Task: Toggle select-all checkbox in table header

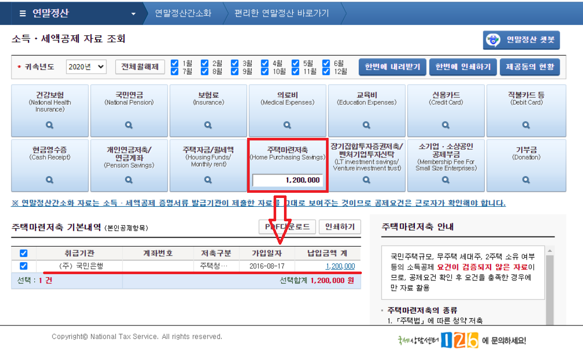Action: click(x=23, y=253)
